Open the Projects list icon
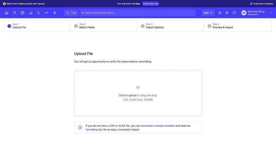Screen dimensions: 276x148 click(38, 13)
